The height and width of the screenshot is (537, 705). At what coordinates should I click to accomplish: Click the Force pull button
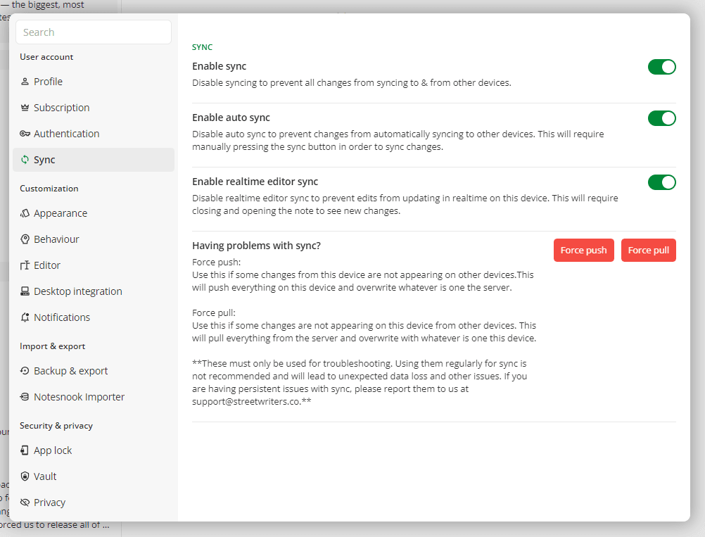(x=648, y=250)
